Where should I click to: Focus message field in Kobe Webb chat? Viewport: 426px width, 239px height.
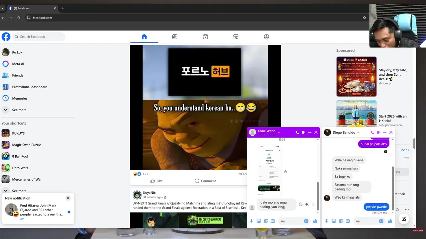(291, 221)
